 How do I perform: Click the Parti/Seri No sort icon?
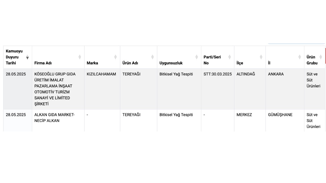coord(229,57)
